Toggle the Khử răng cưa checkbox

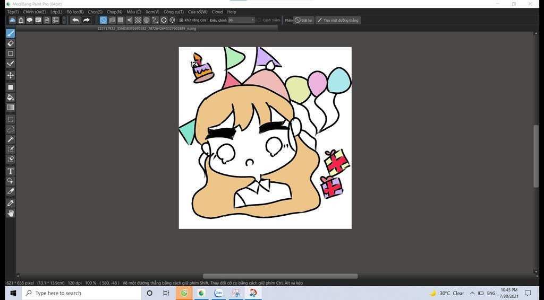click(x=181, y=20)
